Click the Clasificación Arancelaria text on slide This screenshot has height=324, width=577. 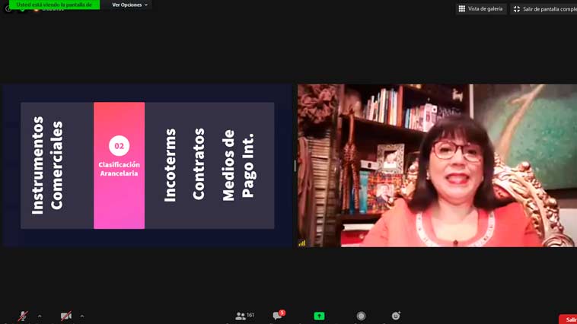click(120, 169)
